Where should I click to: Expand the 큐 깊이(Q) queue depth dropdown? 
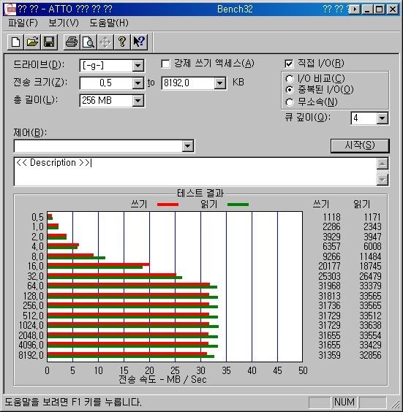point(383,118)
